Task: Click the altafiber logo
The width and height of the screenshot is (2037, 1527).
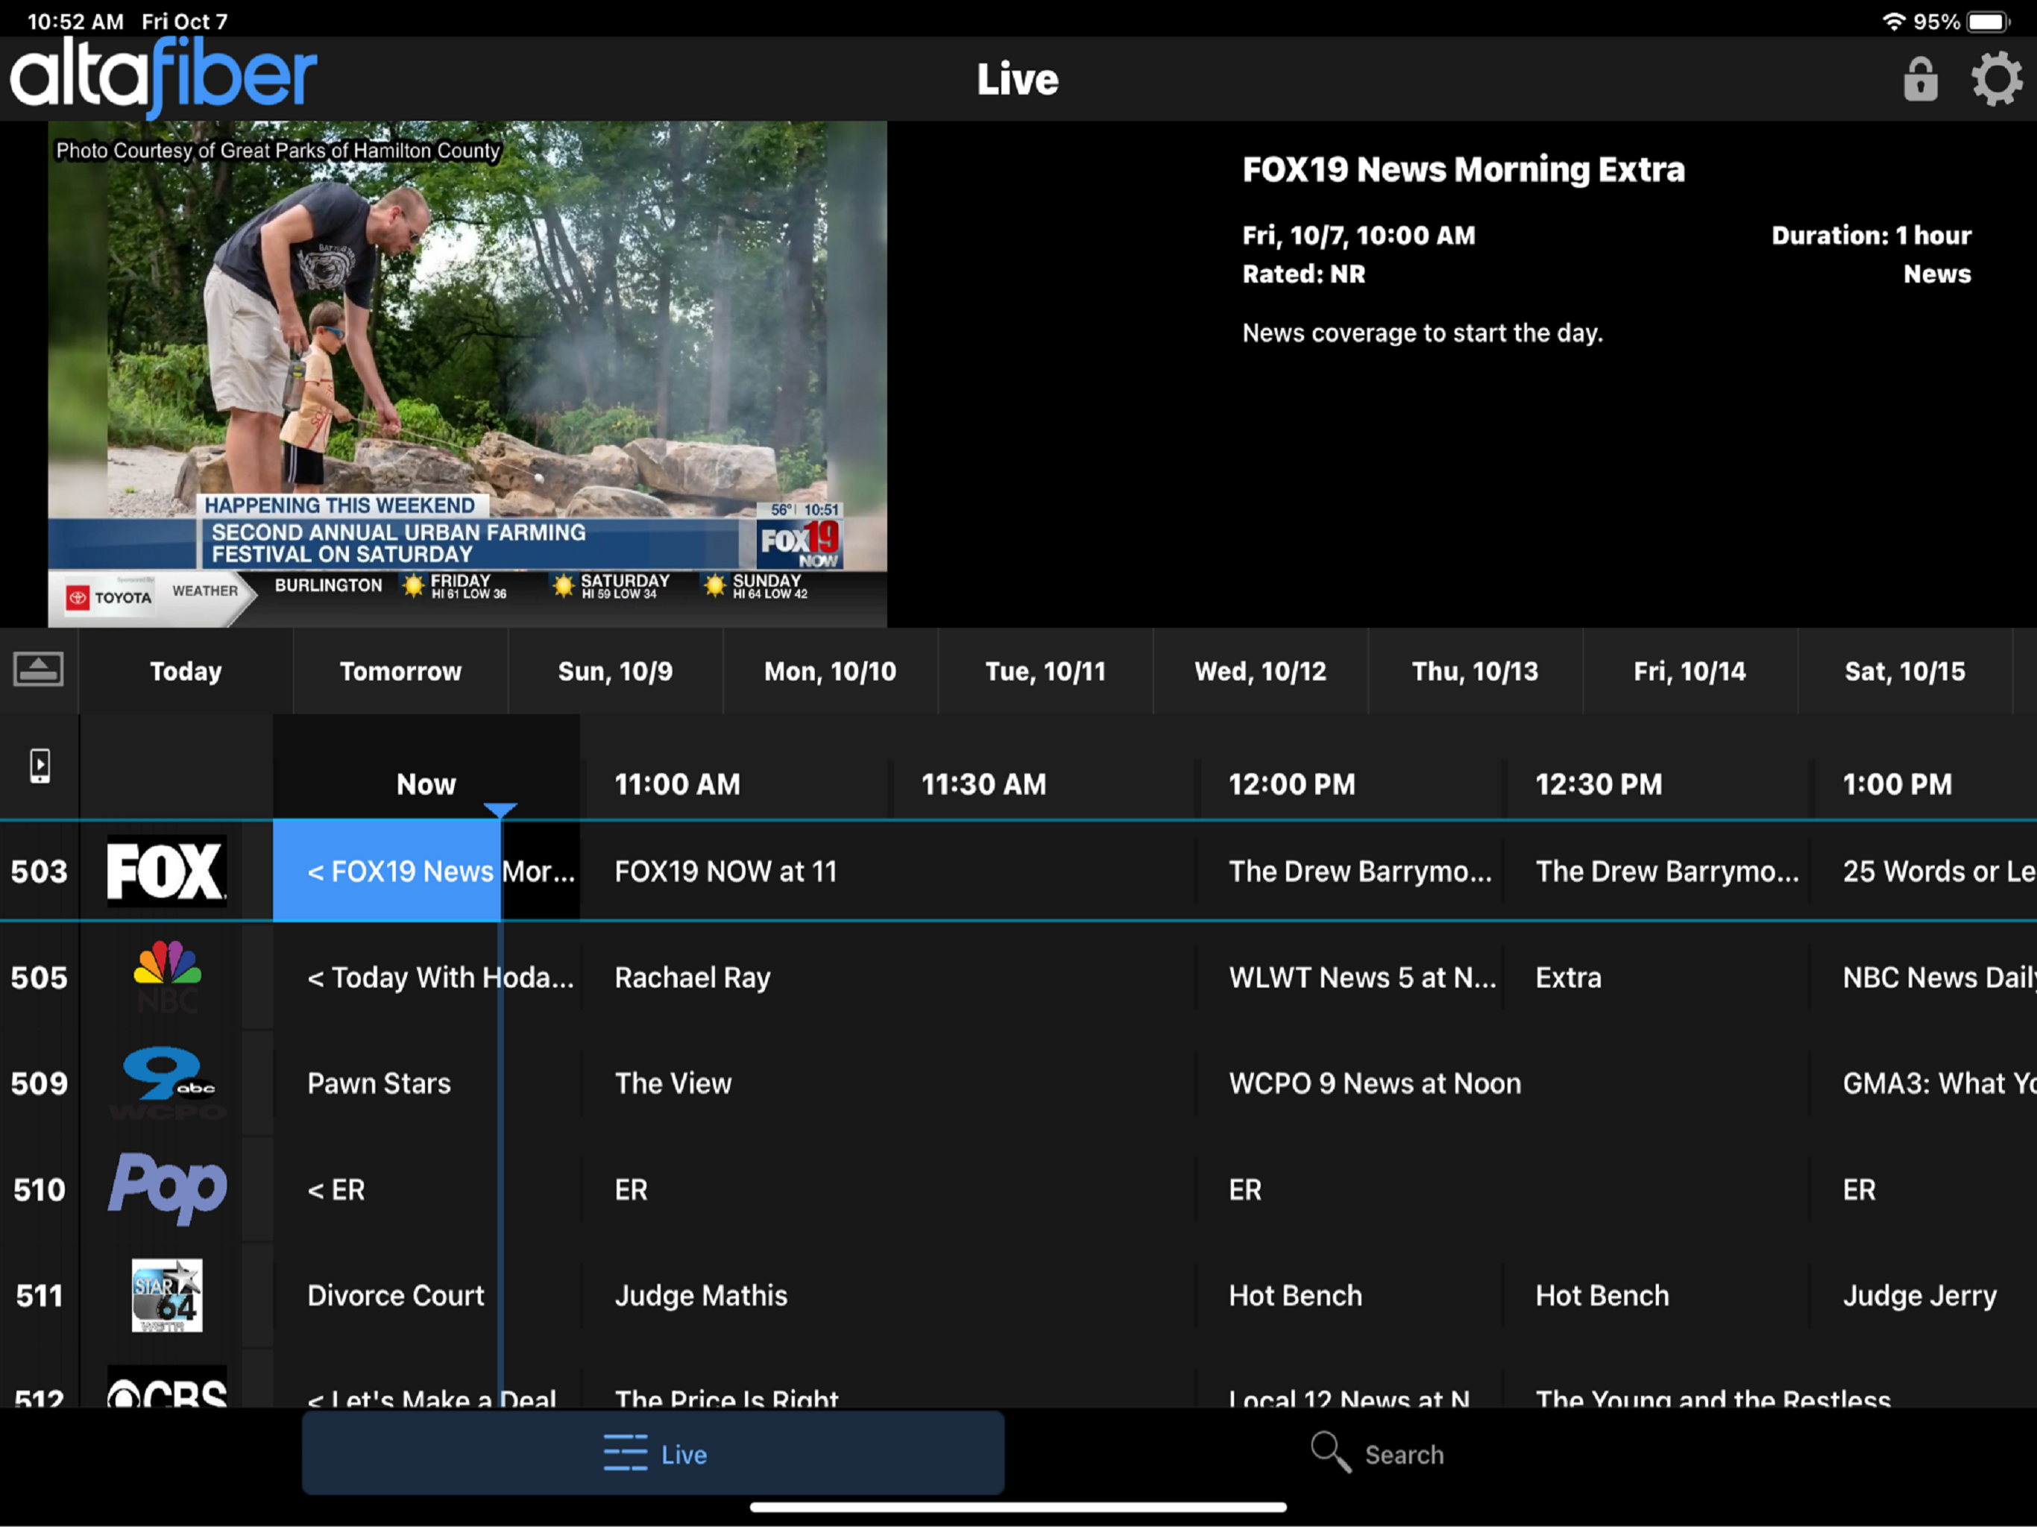Action: [164, 78]
